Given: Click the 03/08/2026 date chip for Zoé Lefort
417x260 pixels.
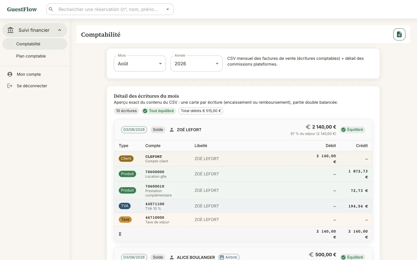Looking at the screenshot, I should pos(134,130).
